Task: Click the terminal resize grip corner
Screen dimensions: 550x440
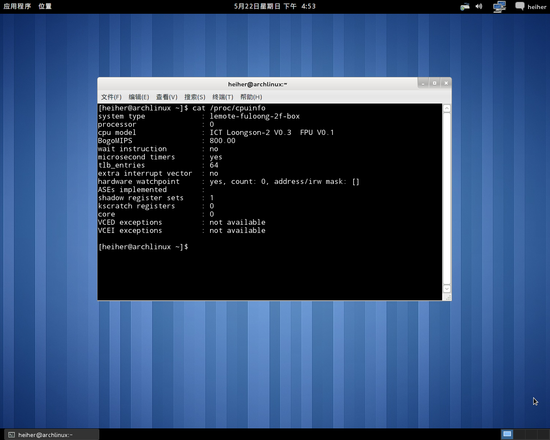Action: point(448,297)
